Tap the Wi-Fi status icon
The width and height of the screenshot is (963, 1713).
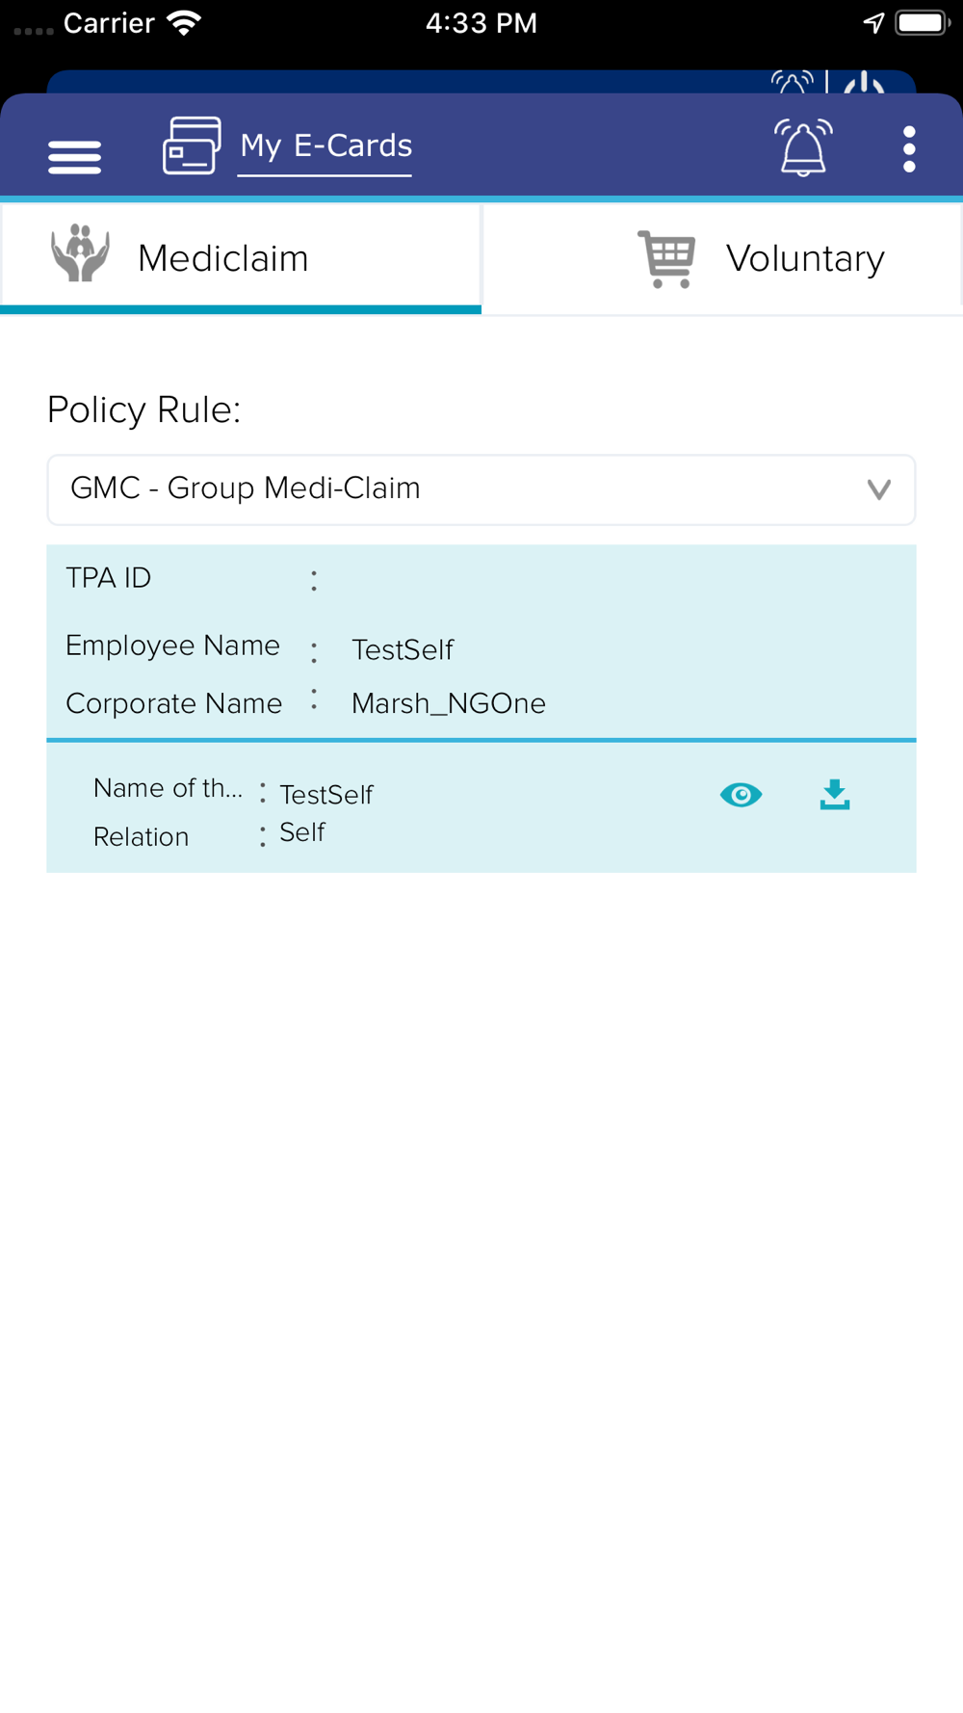coord(184,23)
